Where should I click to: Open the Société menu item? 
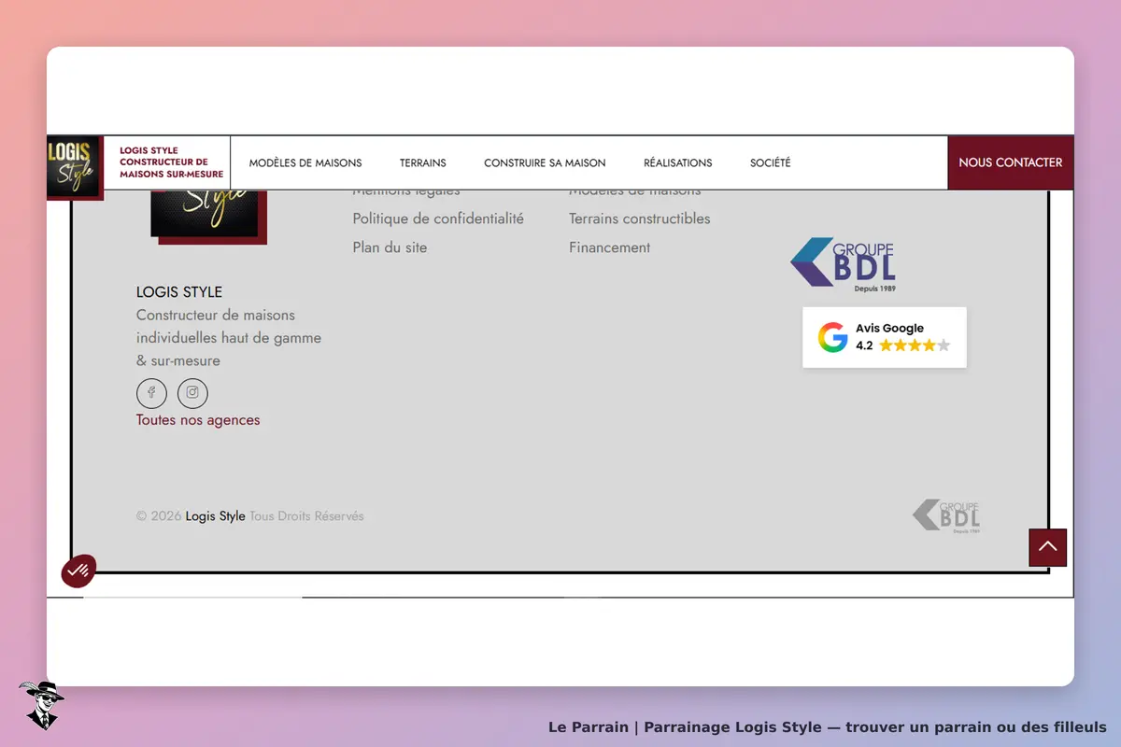pos(771,162)
